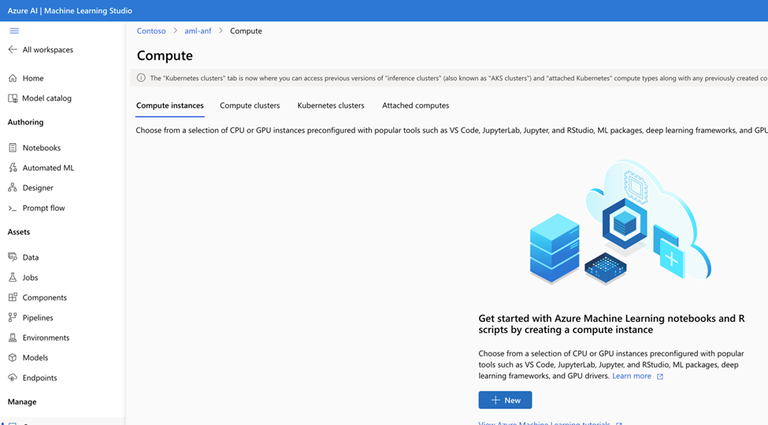Click the Models cube icon
768x425 pixels.
click(x=13, y=357)
